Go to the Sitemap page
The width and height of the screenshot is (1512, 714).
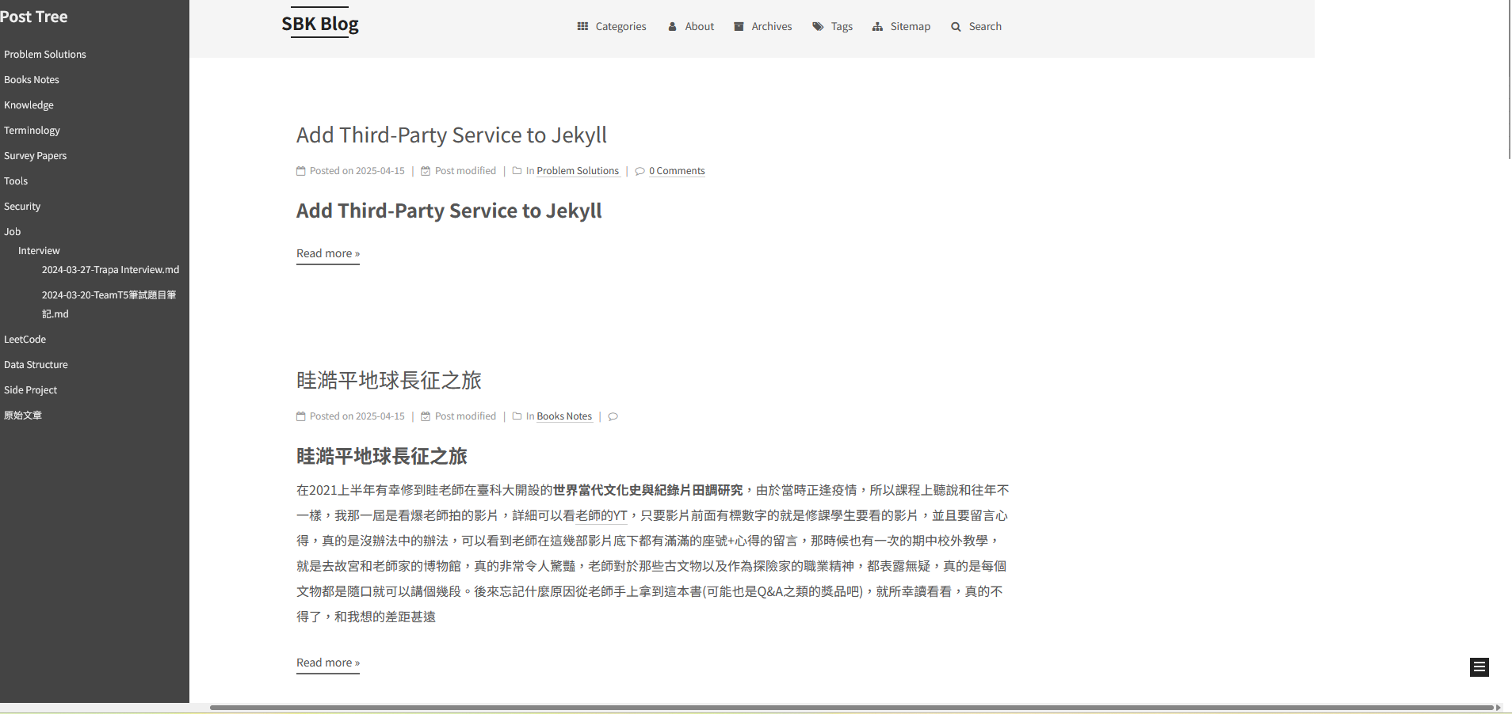(910, 26)
